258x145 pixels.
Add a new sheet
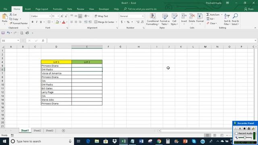point(63,130)
